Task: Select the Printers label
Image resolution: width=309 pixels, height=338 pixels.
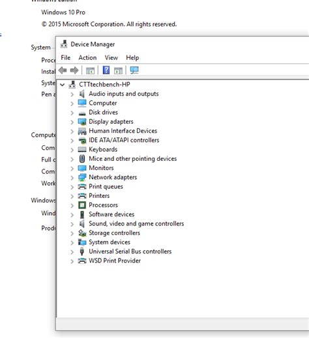Action: coord(99,196)
